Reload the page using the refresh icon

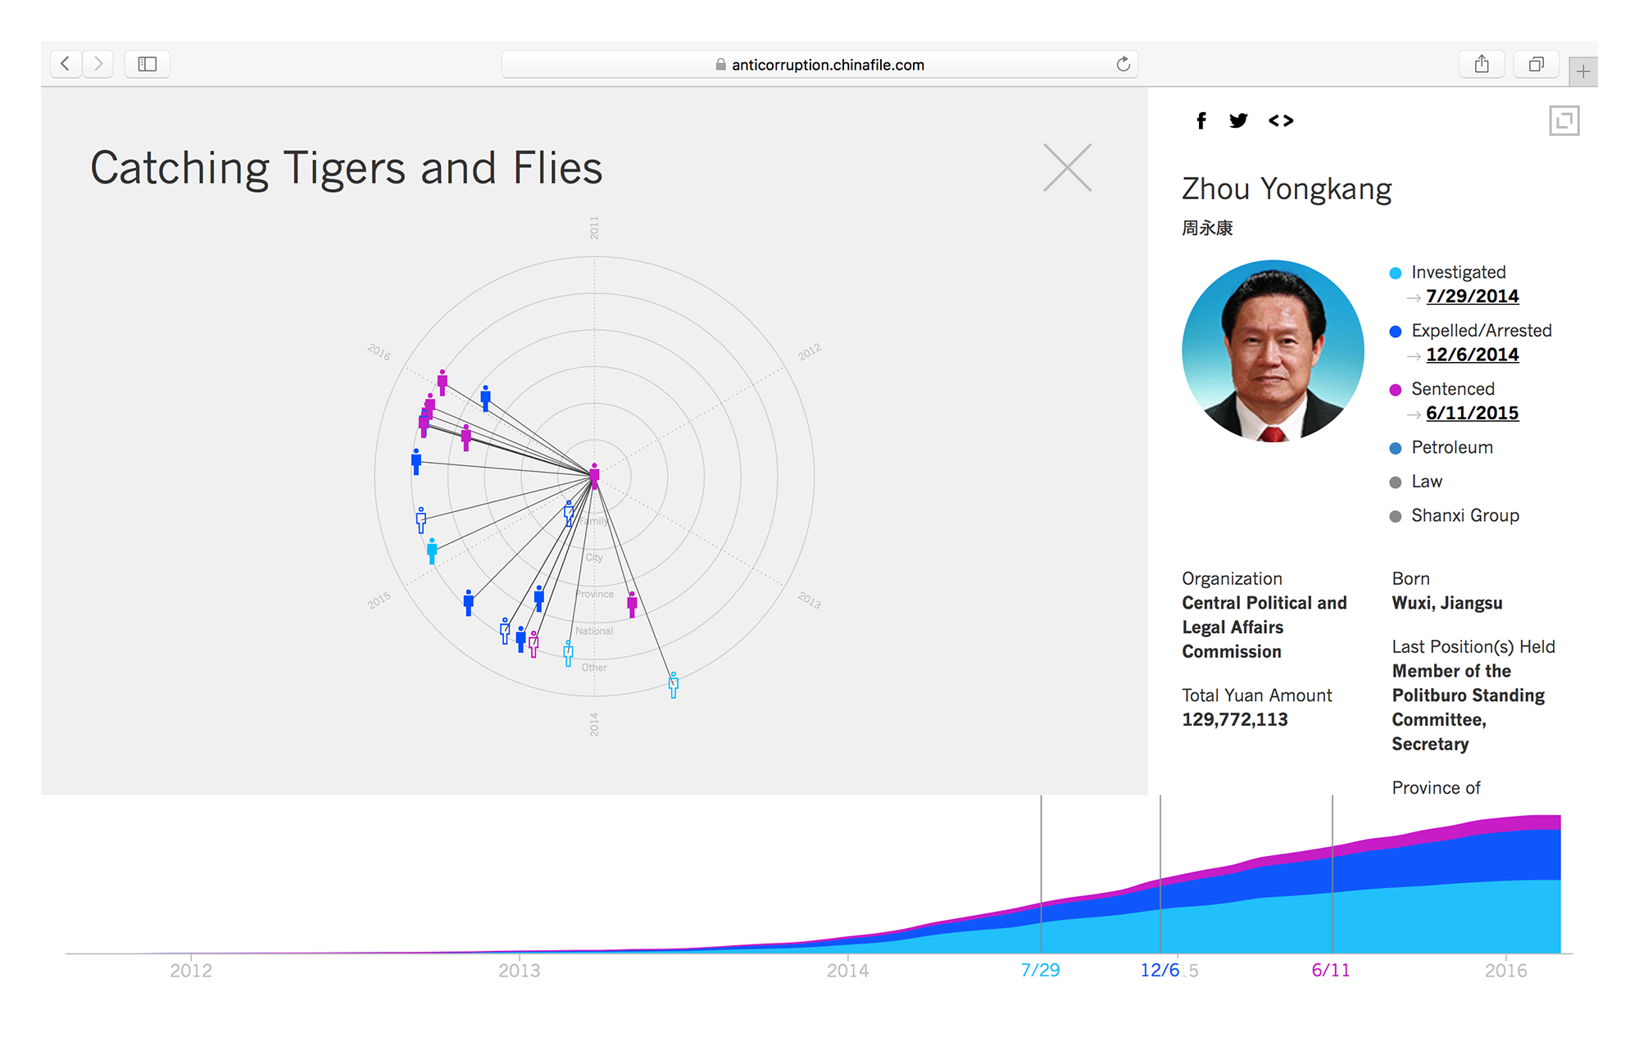point(1123,64)
